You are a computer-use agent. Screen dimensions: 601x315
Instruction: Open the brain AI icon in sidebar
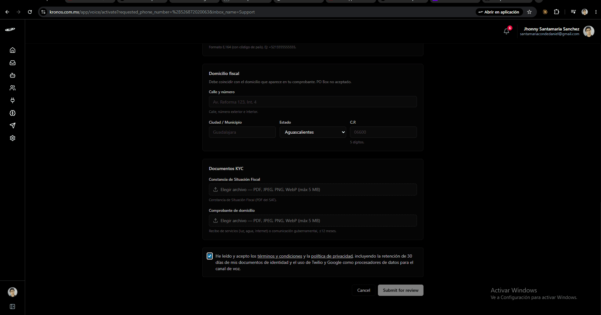point(13,113)
